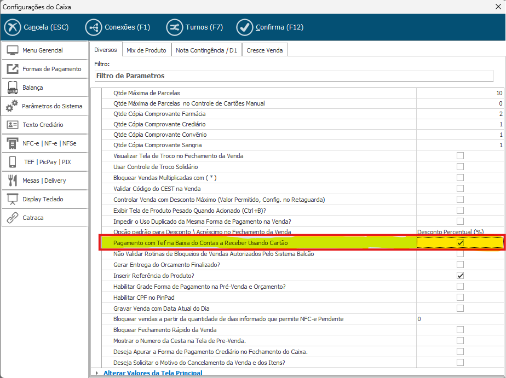Open the Nota Contingência / D1 tab
Image resolution: width=506 pixels, height=378 pixels.
point(206,50)
